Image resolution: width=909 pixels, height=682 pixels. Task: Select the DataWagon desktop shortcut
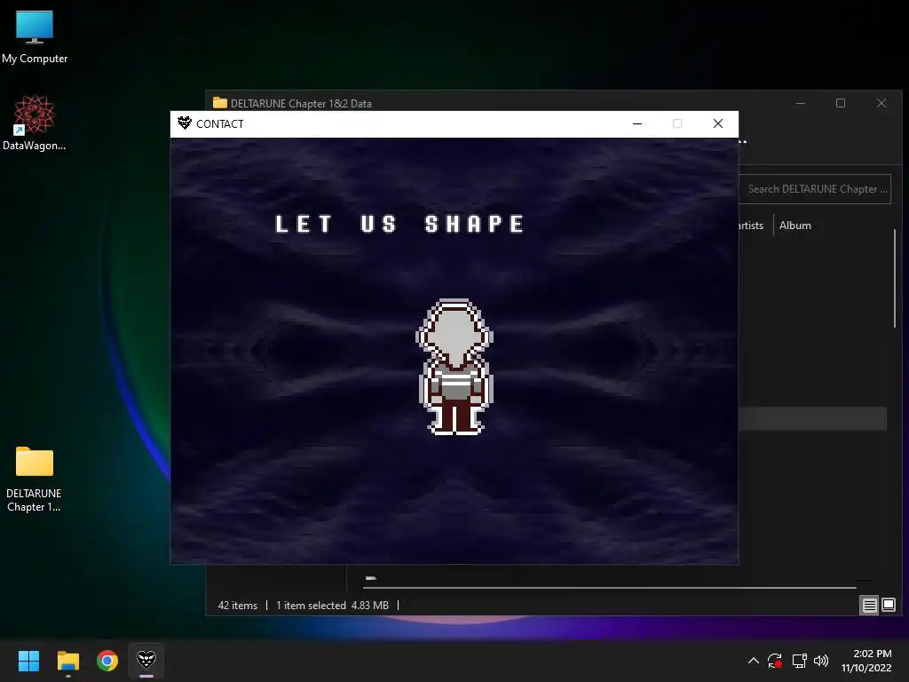[35, 123]
